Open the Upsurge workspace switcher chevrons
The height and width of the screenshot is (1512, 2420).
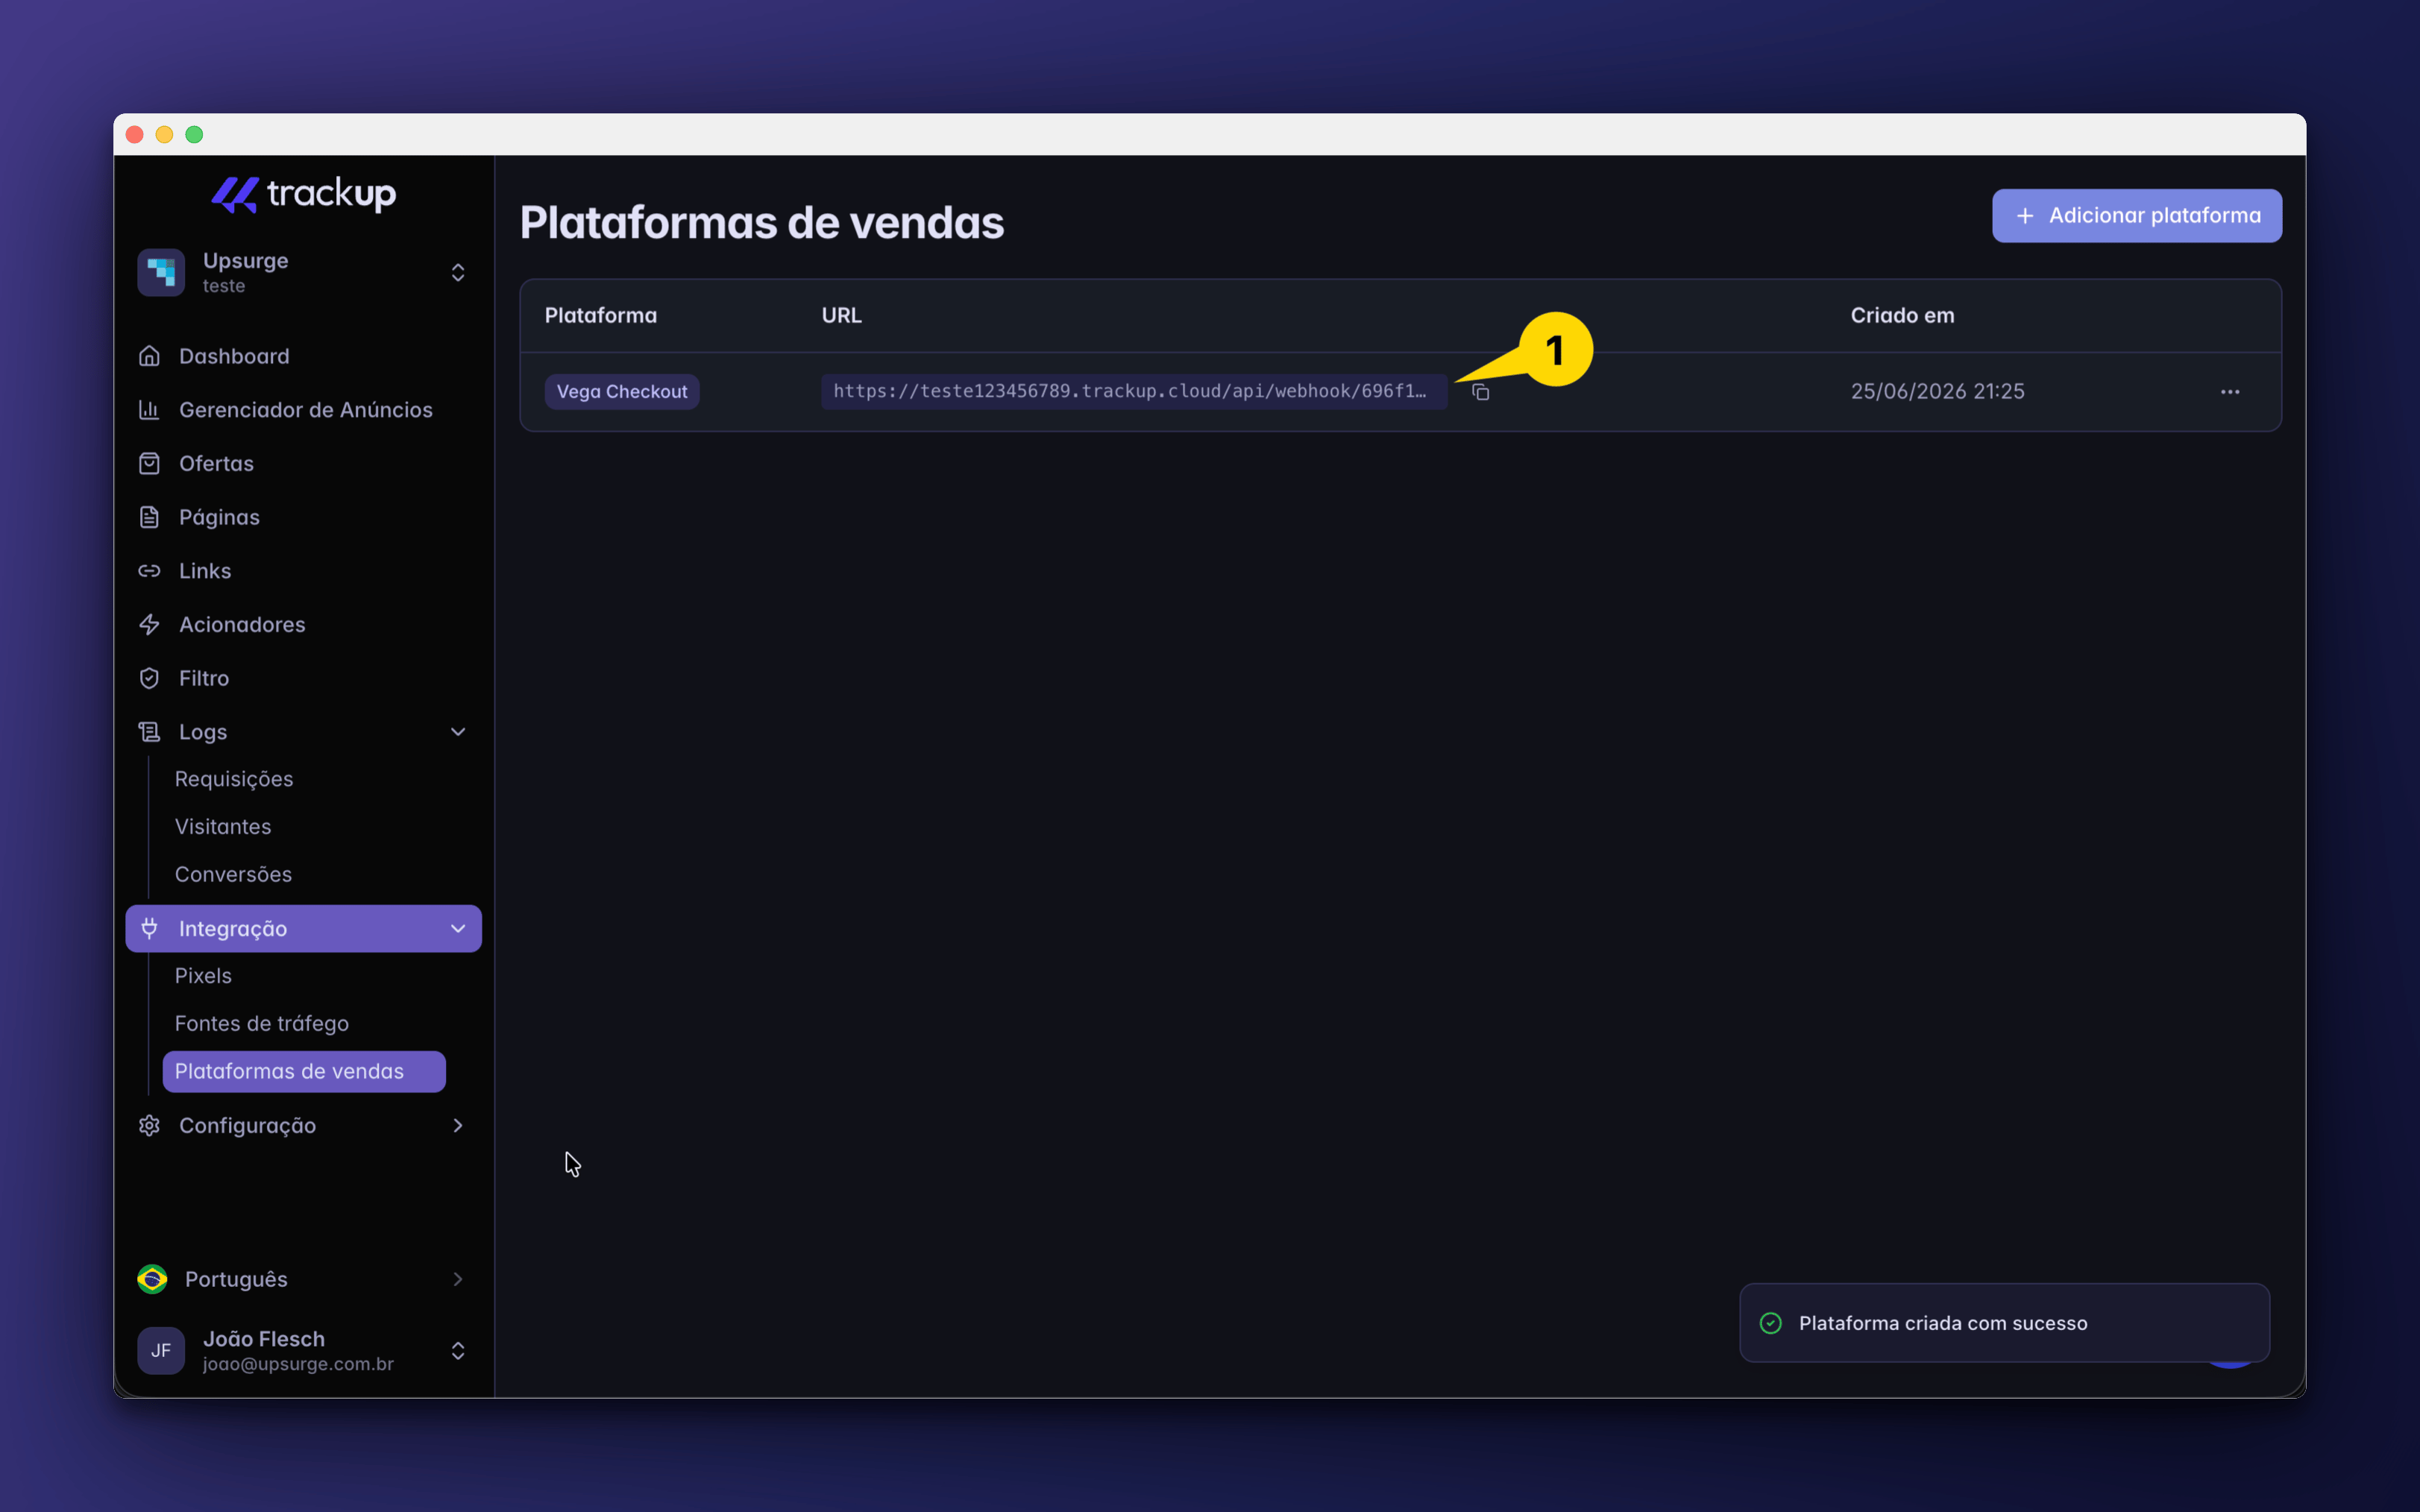click(458, 272)
